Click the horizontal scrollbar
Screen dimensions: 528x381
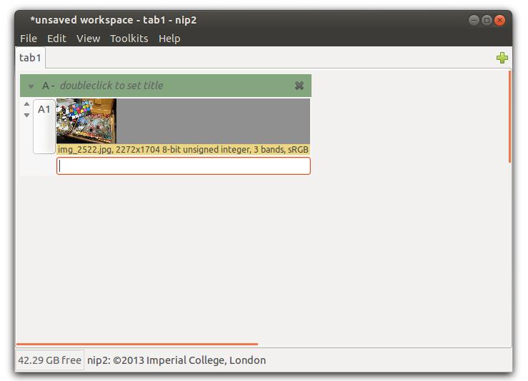click(x=137, y=345)
